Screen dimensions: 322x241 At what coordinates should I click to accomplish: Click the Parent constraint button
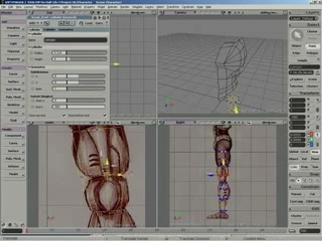point(296,194)
